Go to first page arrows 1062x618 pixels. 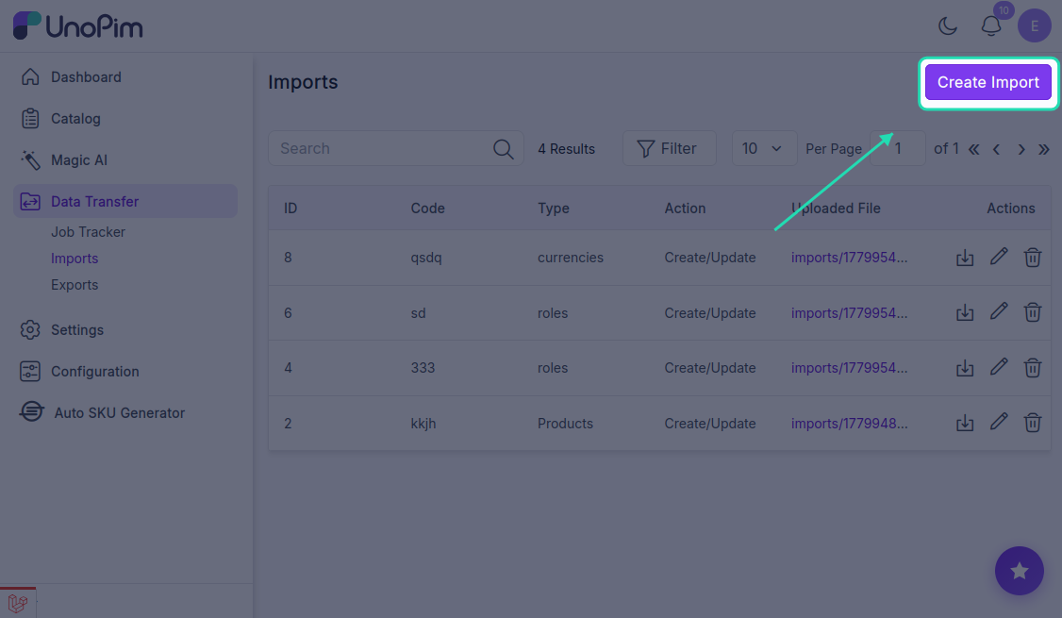click(x=974, y=149)
